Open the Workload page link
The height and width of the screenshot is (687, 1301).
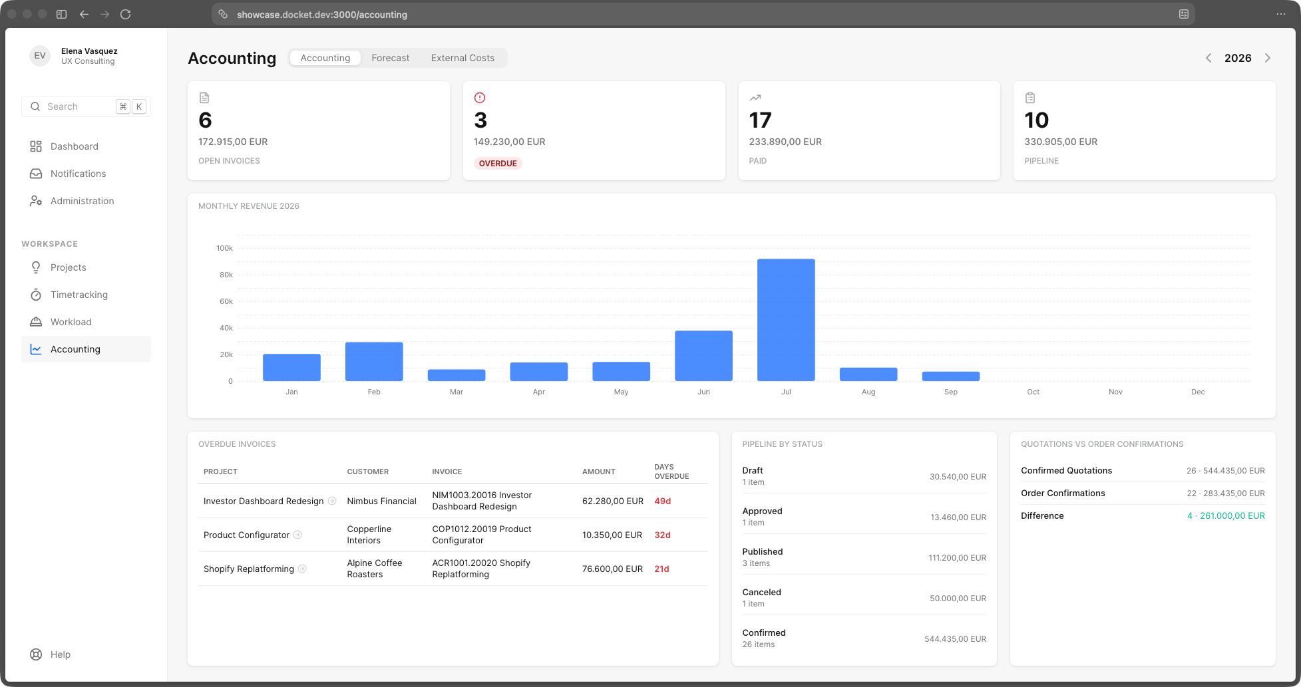87,322
